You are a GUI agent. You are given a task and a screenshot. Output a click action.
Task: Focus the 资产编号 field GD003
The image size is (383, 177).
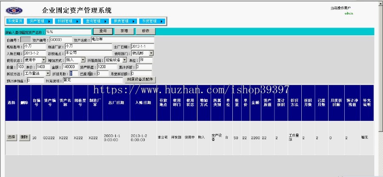pos(61,40)
